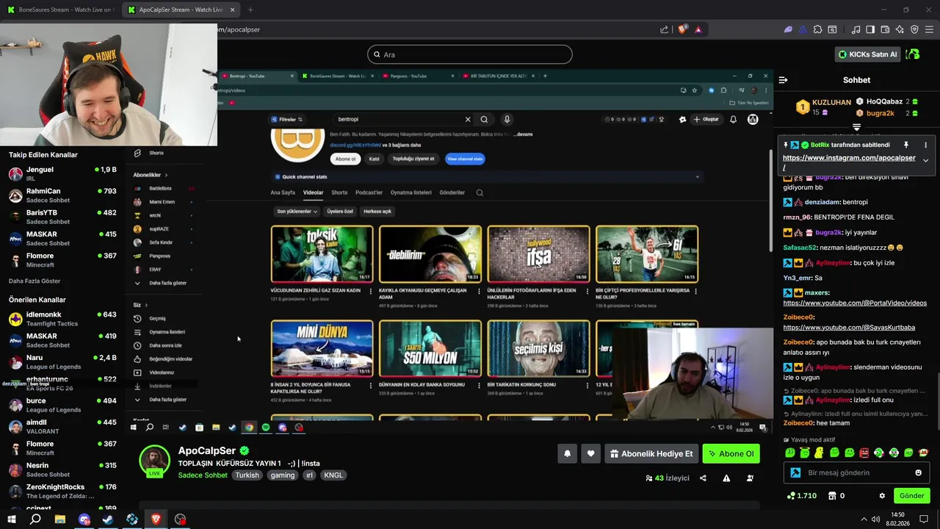Image resolution: width=940 pixels, height=529 pixels.
Task: Open ZeroKnightRocks channel in sidebar
Action: coord(62,492)
